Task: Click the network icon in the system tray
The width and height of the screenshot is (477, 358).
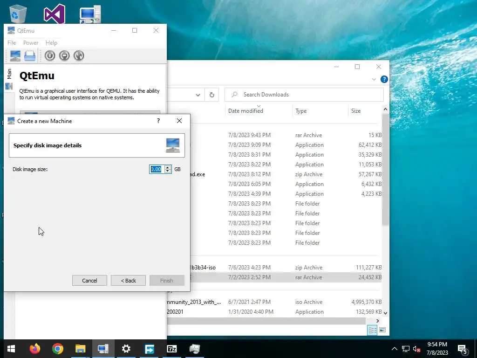Action: coord(406,349)
